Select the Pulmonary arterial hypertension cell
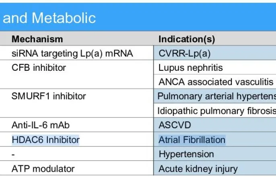 pyautogui.click(x=216, y=96)
